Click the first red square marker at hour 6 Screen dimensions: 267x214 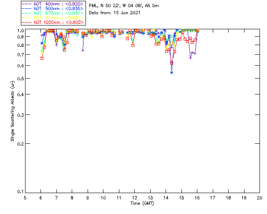[x=42, y=58]
